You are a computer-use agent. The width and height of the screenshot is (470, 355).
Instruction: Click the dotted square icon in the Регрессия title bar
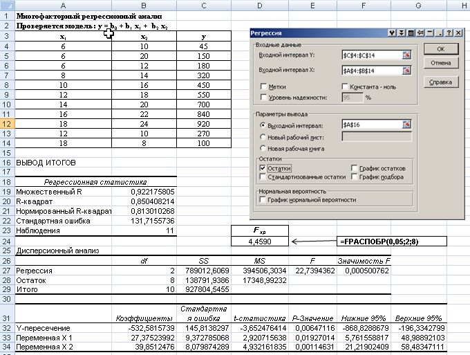click(x=411, y=33)
